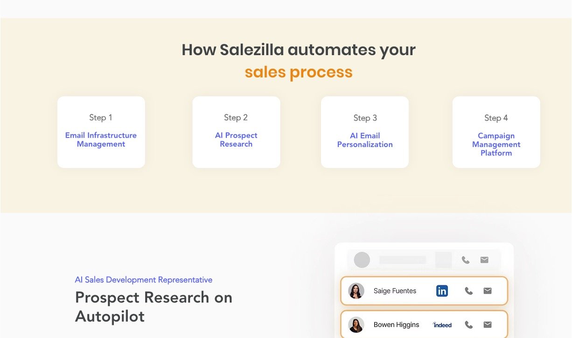Click the phone icon in the greyed-out placeholder row
Screen dimensions: 572x338
pos(466,260)
